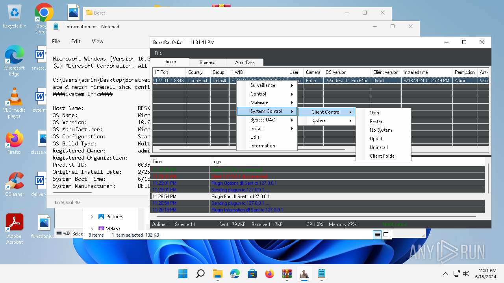Screen dimensions: 504x283
Task: Switch to the Auto Task tab
Action: tap(245, 62)
